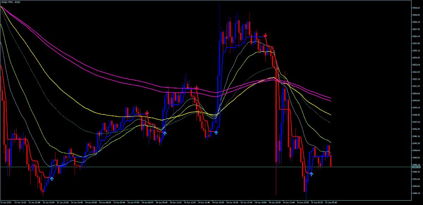
Task: Select the '14 Jun 21:40' time label
Action: [x=289, y=203]
